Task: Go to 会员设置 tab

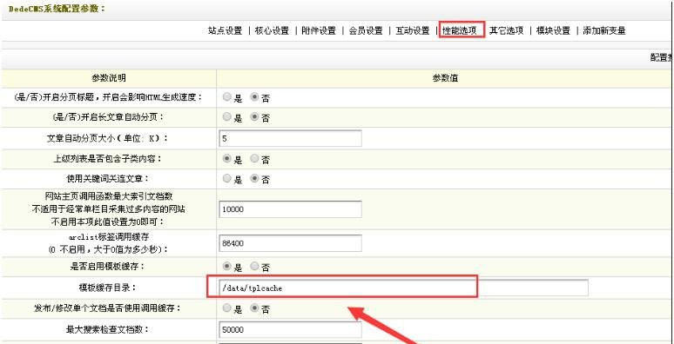Action: tap(366, 31)
